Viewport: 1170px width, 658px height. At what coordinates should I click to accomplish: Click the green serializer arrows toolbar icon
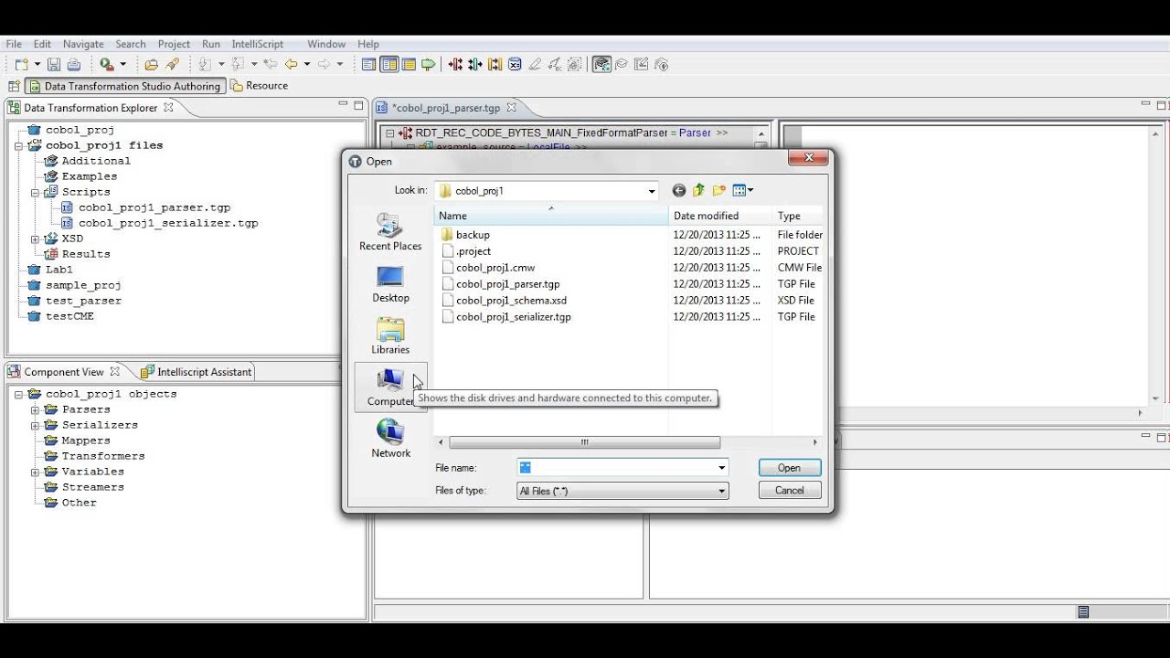click(475, 64)
